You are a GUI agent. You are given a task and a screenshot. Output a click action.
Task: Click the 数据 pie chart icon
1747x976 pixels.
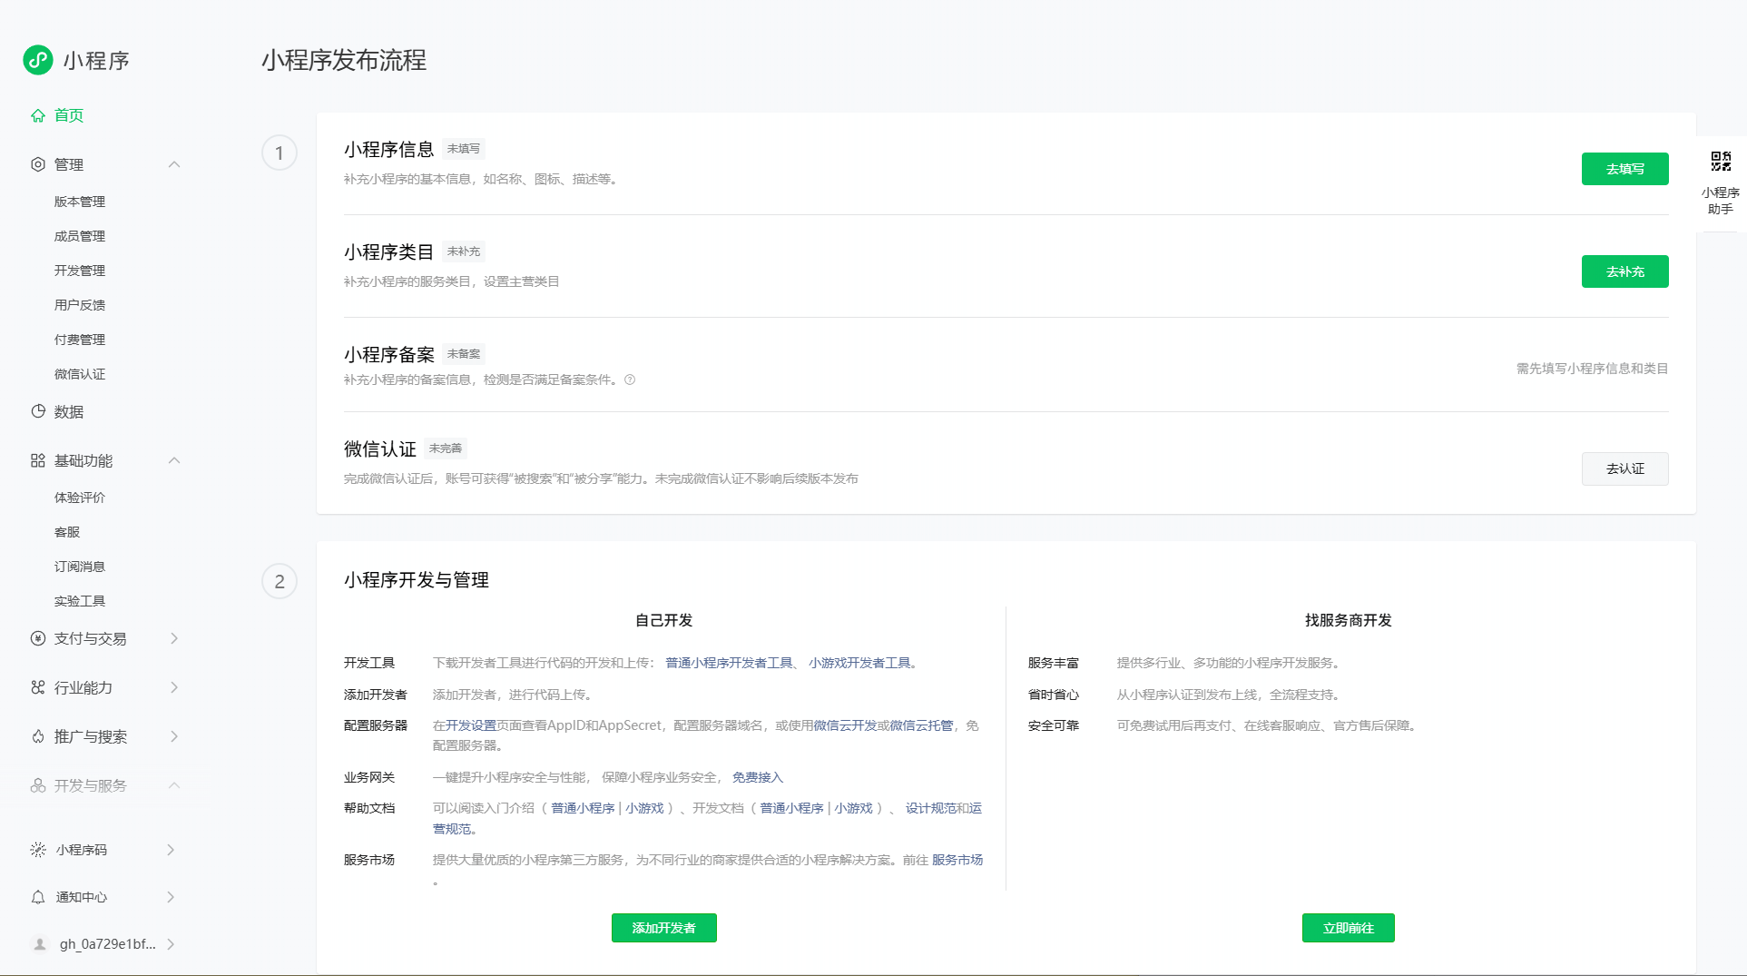click(38, 411)
